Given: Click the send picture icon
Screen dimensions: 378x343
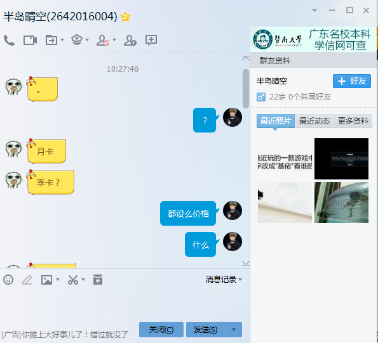Looking at the screenshot, I should (x=46, y=280).
